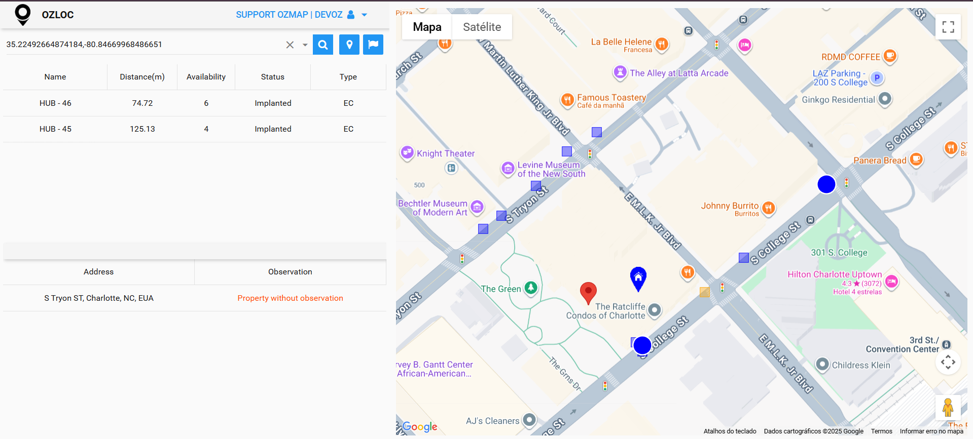Select the HUB - 46 row
The height and width of the screenshot is (439, 973).
tap(195, 103)
